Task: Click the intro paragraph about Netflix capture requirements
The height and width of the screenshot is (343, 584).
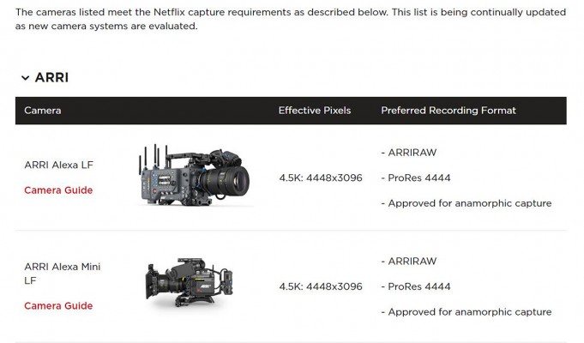Action: [x=291, y=19]
